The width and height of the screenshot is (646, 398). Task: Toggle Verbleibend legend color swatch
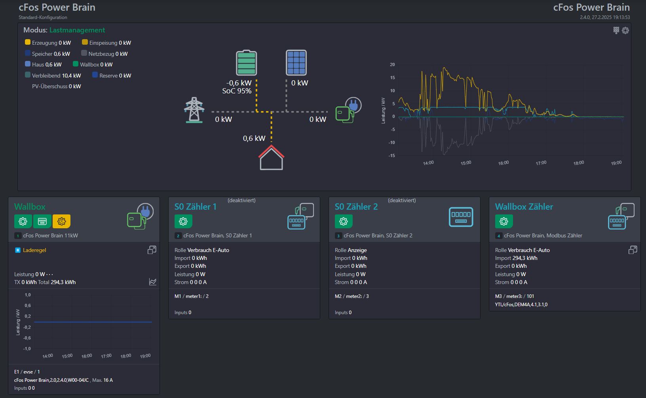(x=28, y=75)
